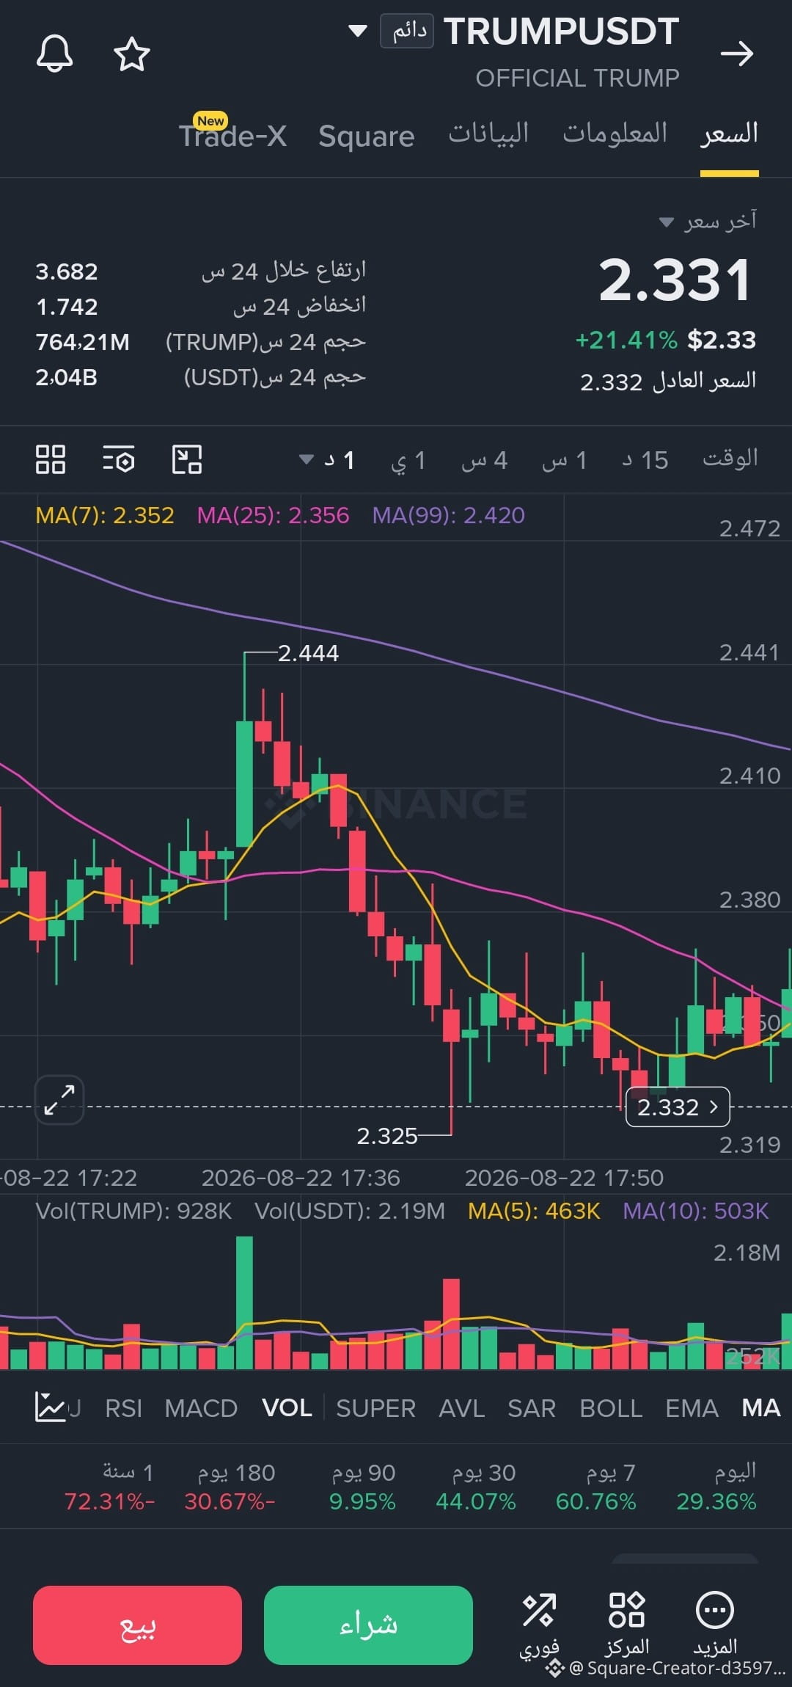Tap Vol(USDT): 2.19M label
The width and height of the screenshot is (792, 1687).
pos(350,1211)
